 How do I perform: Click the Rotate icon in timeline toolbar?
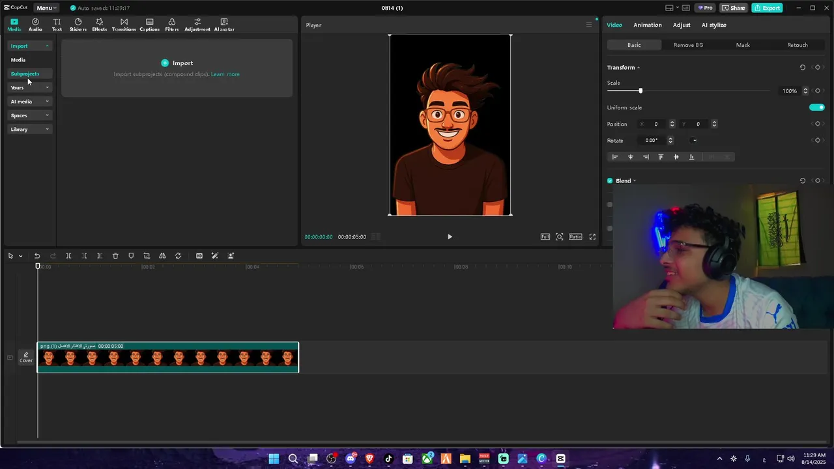pyautogui.click(x=178, y=256)
